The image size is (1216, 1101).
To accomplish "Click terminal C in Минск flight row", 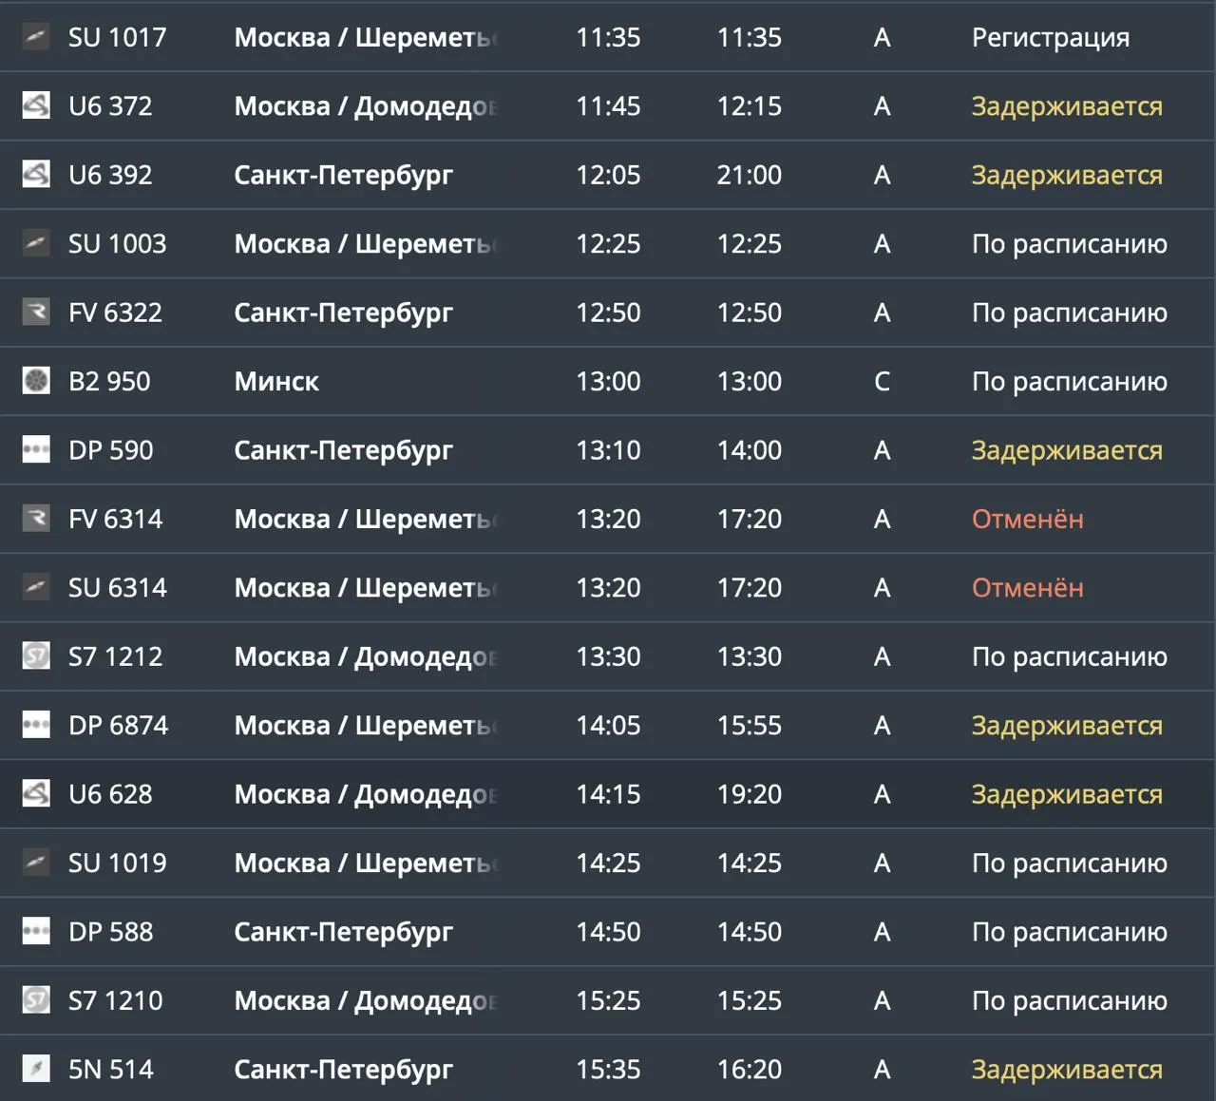I will [x=882, y=381].
